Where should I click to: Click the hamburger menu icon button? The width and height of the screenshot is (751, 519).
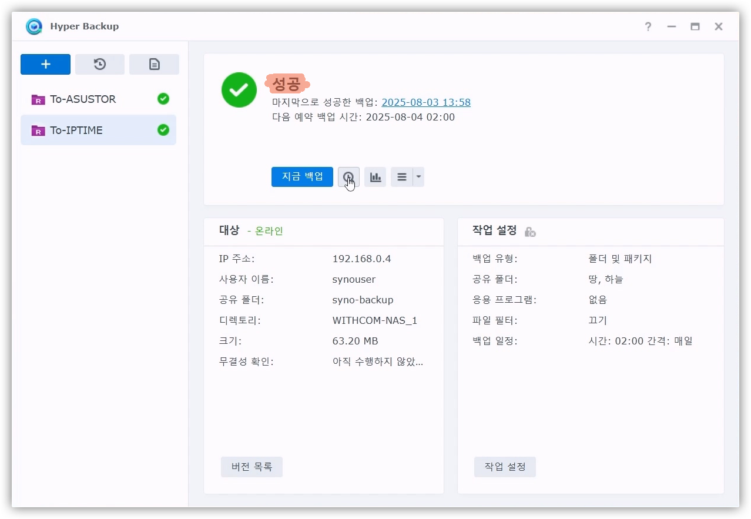tap(402, 177)
